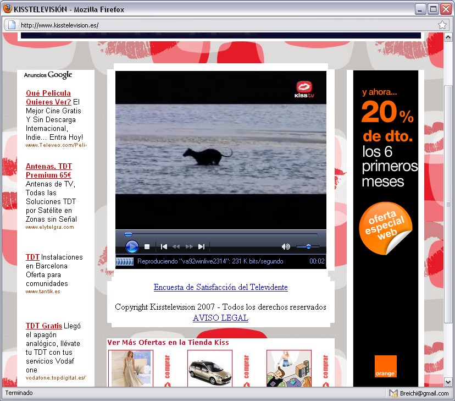The image size is (455, 401).
Task: Visit vodafone.topdigital.es ad URL
Action: (56, 377)
